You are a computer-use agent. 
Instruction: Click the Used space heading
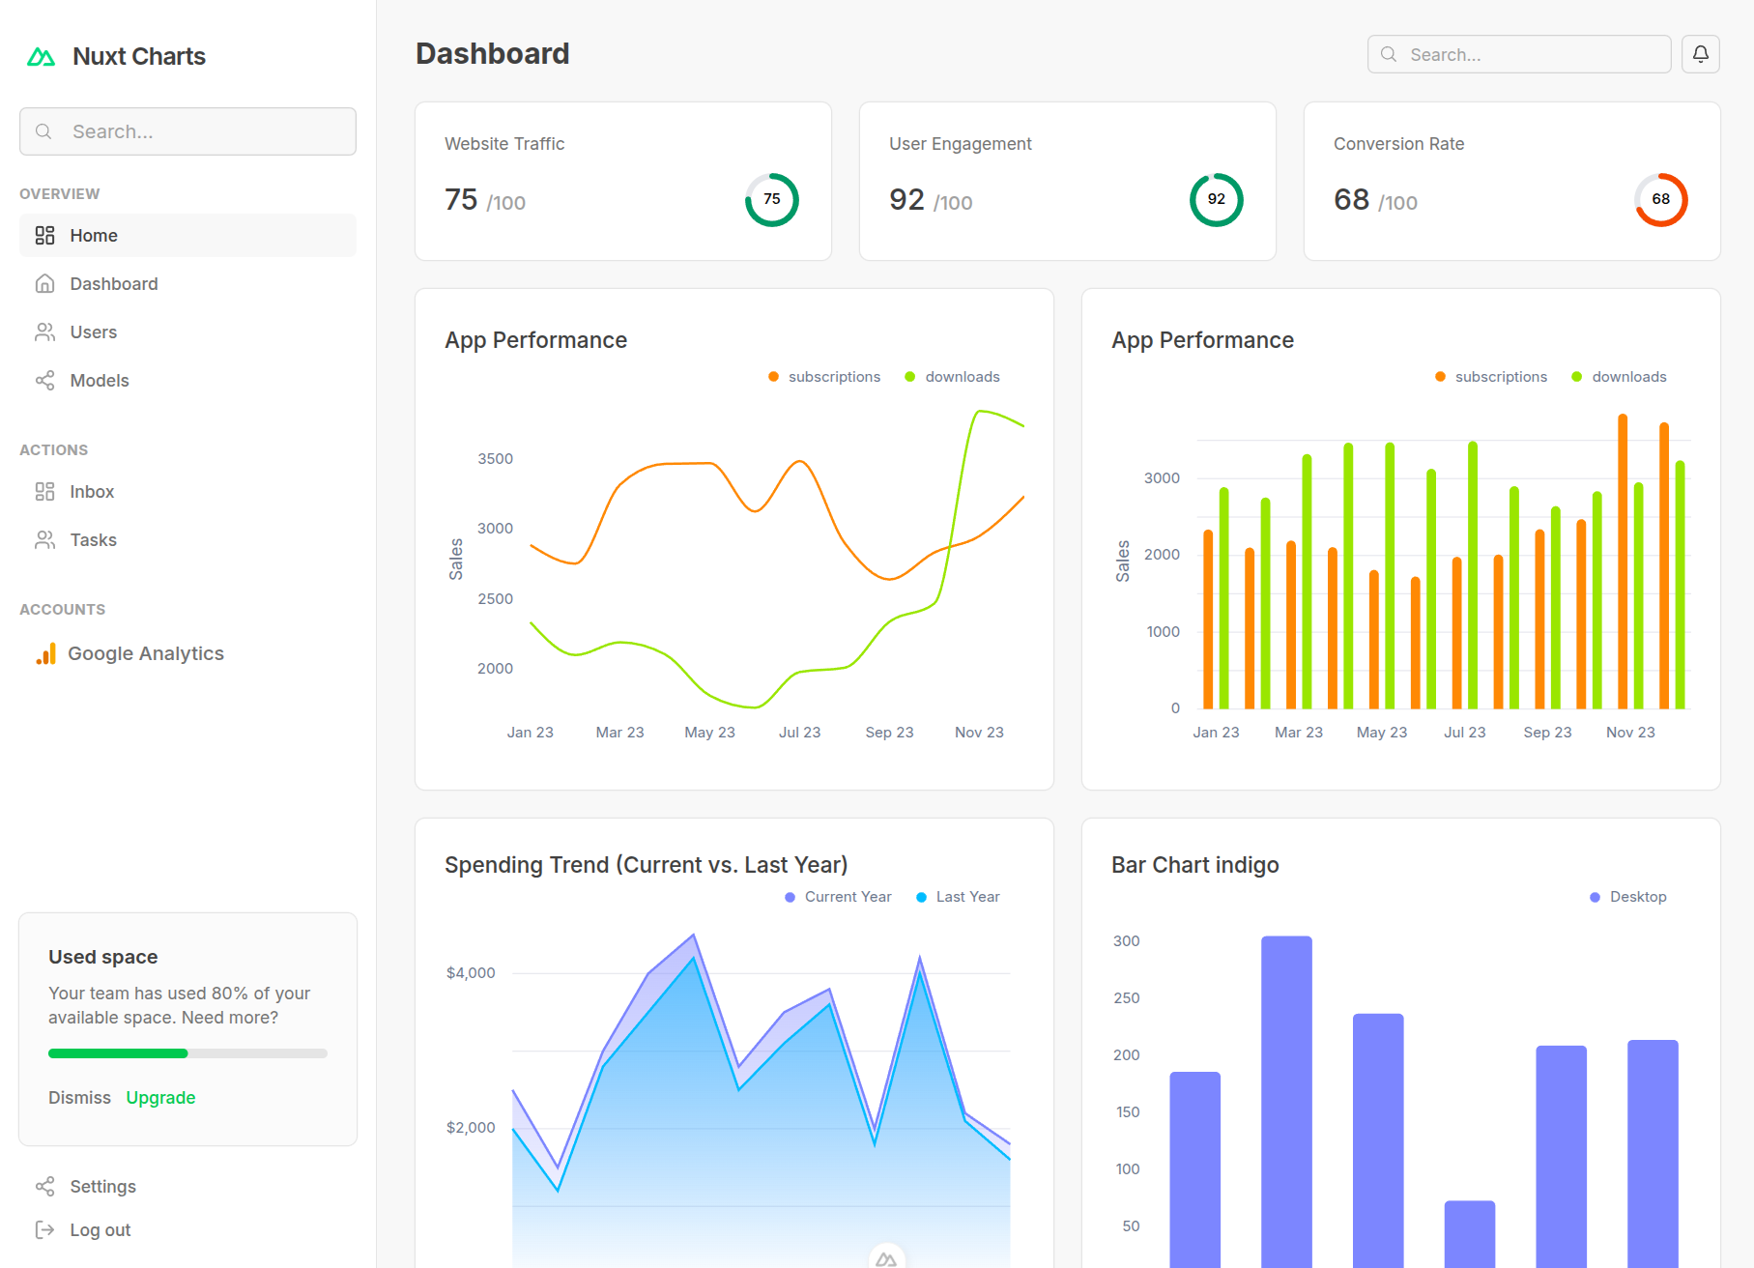click(x=103, y=957)
